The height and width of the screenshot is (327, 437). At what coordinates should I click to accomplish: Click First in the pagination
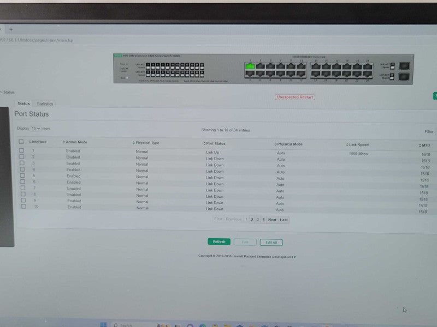(x=218, y=219)
